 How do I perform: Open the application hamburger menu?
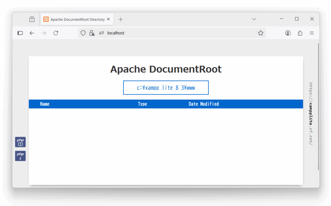tap(312, 33)
